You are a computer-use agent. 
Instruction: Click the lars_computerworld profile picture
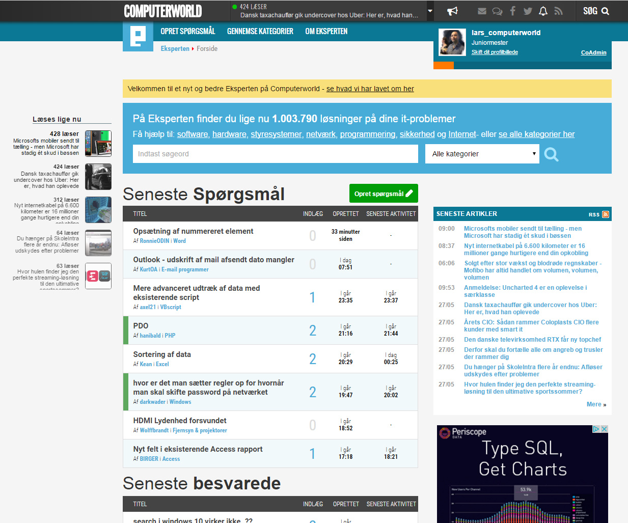452,42
